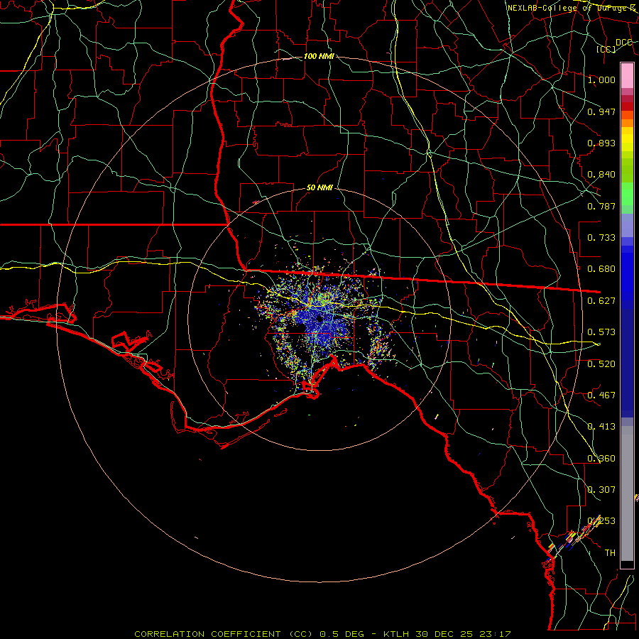Screen dimensions: 639x639
Task: Click the 0.467 scale value
Action: 601,395
